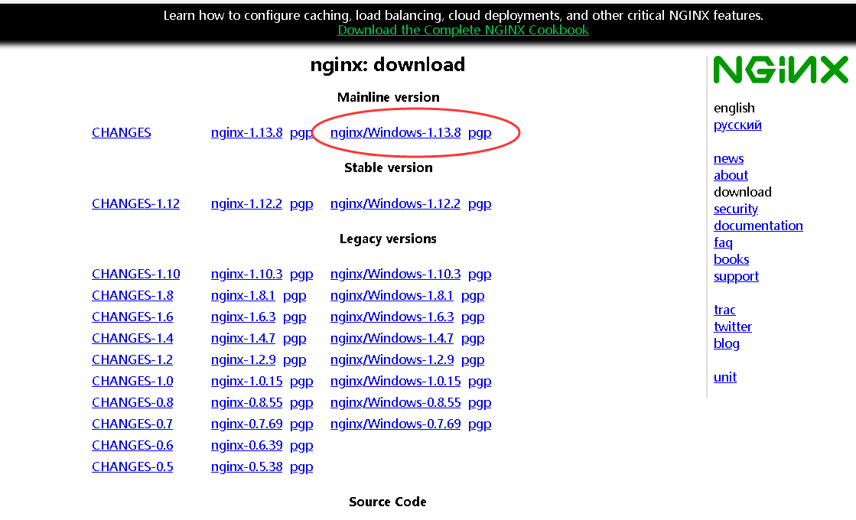
Task: Open CHANGES-1.0 link
Action: click(x=132, y=381)
